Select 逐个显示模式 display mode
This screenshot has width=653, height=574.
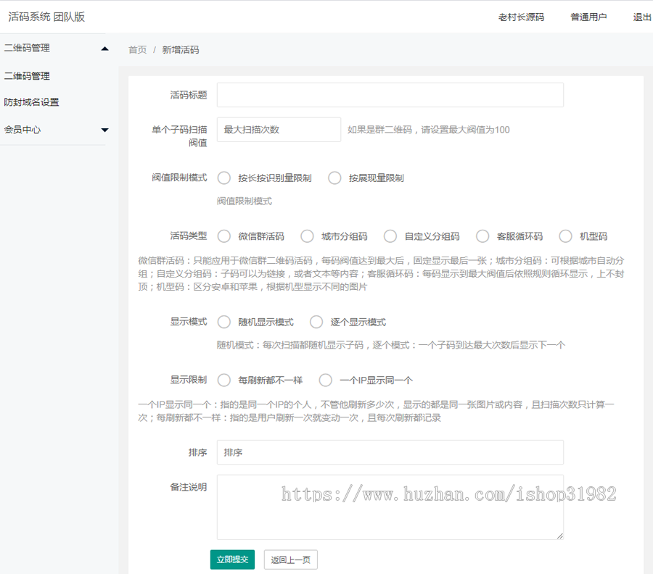316,322
